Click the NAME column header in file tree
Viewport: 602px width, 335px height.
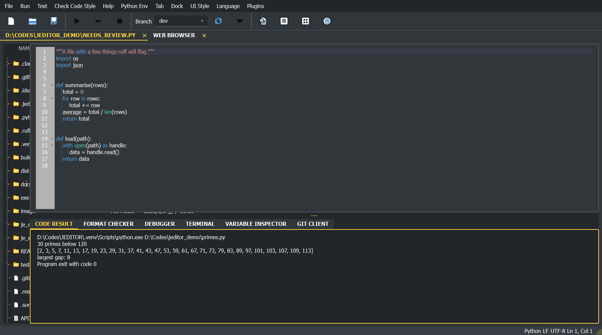point(24,48)
